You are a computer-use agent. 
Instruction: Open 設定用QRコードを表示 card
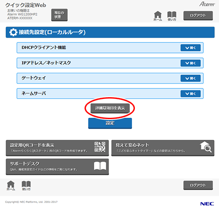click(x=57, y=148)
